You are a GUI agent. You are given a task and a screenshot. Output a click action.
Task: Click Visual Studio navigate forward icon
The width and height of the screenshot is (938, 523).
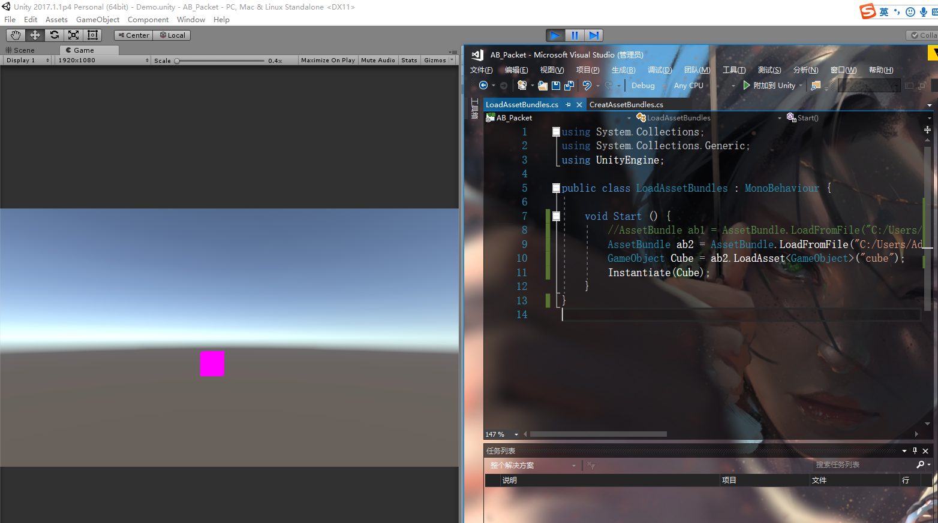click(504, 86)
